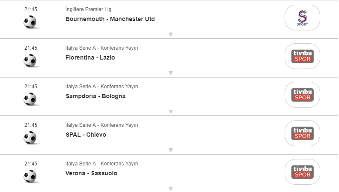Expand Verona - Sassuolo details arrow
339x192 pixels.
coord(170,189)
